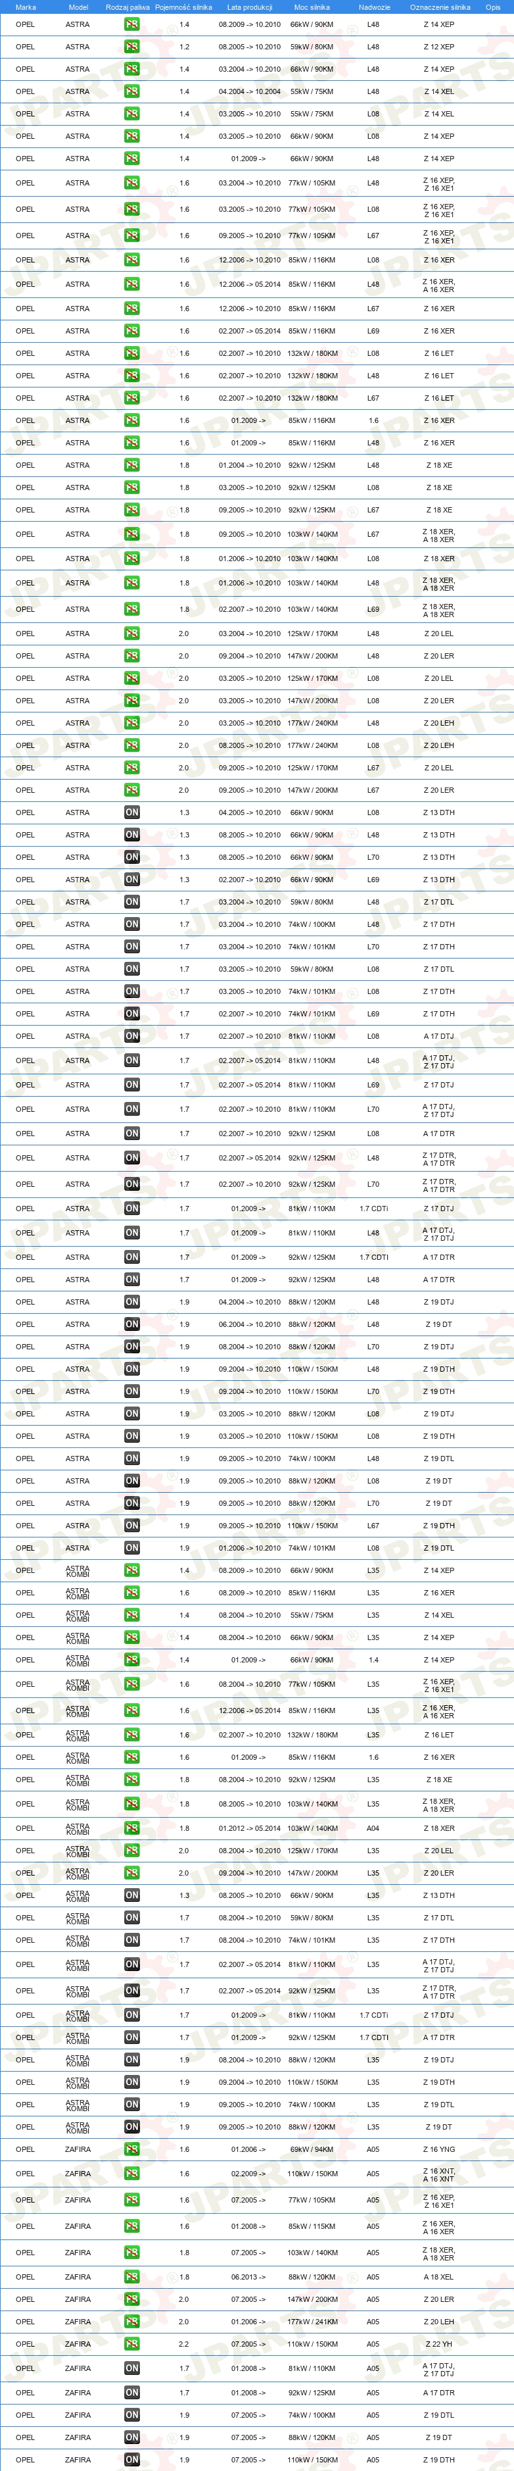Click the Nadwozie column header
Screen dimensions: 514x2471
click(374, 7)
